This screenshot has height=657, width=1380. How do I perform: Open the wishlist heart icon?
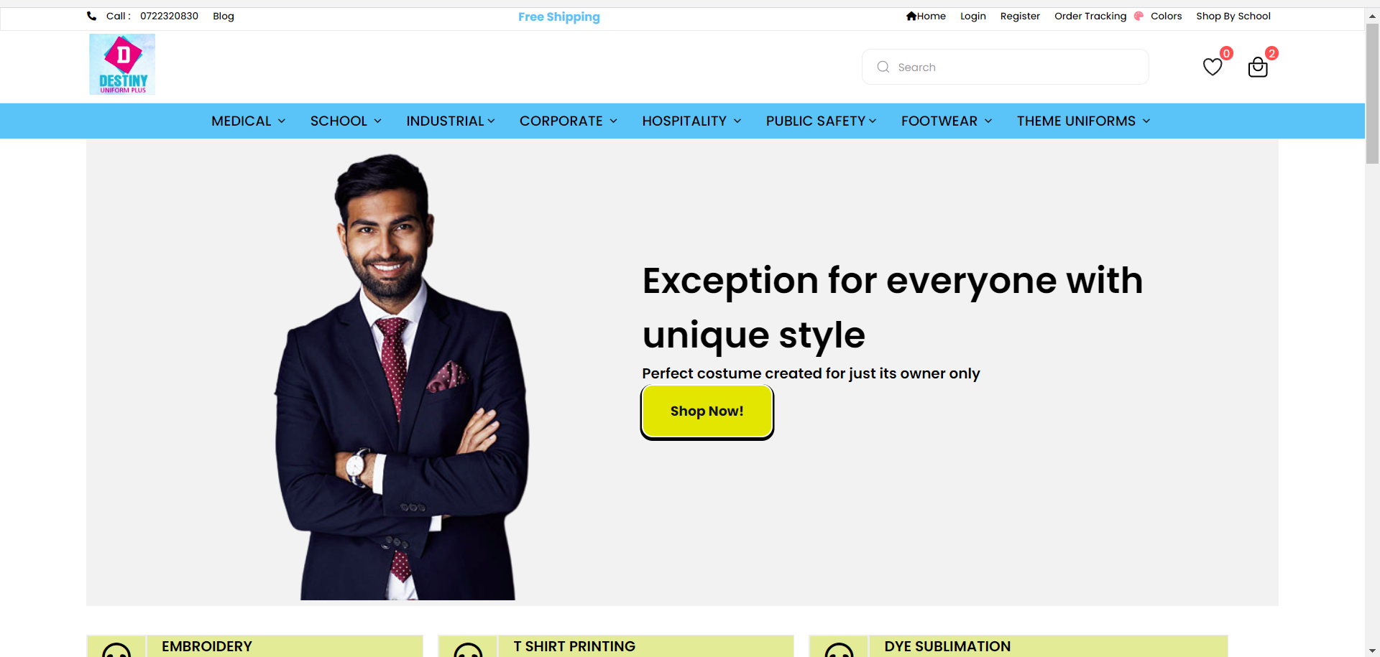(1213, 67)
